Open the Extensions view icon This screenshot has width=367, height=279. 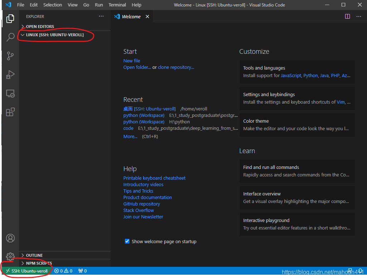click(x=10, y=112)
